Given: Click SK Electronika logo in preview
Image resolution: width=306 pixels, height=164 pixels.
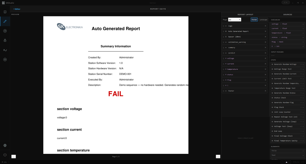Looking at the screenshot, I should pyautogui.click(x=70, y=27).
